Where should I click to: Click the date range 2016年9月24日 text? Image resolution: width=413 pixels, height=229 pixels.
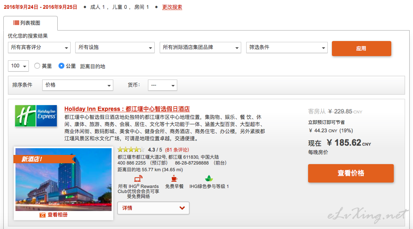coord(40,7)
